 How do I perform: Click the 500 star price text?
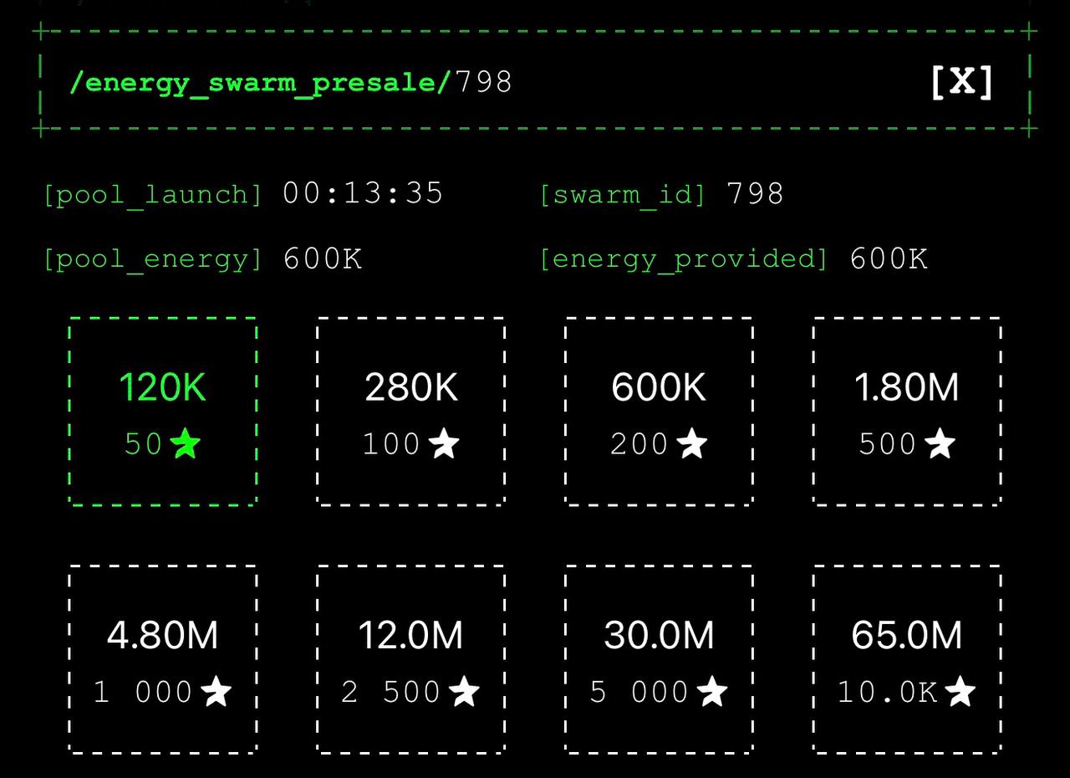[888, 443]
